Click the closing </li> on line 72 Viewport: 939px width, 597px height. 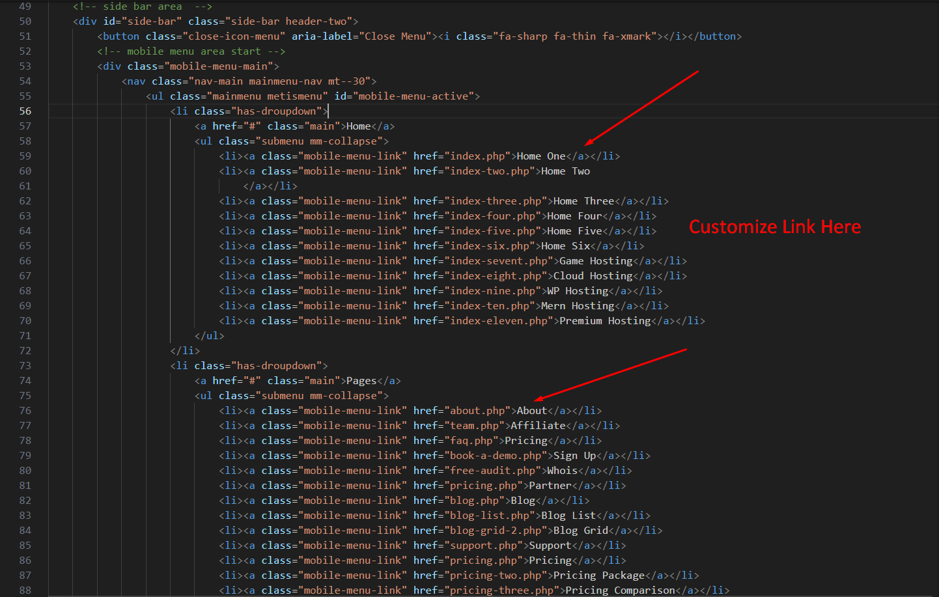185,351
